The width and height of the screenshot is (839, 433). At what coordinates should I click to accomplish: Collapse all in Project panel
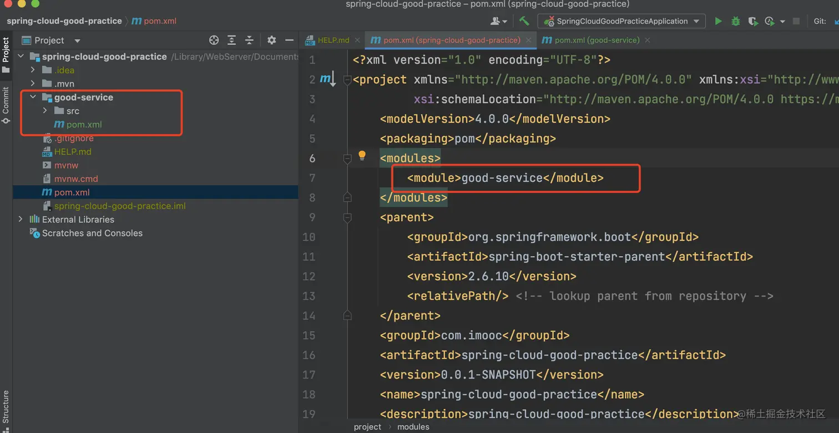point(249,40)
